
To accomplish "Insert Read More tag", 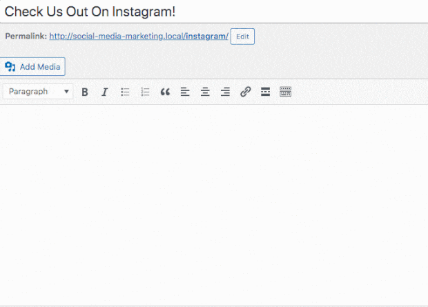I will coord(265,92).
